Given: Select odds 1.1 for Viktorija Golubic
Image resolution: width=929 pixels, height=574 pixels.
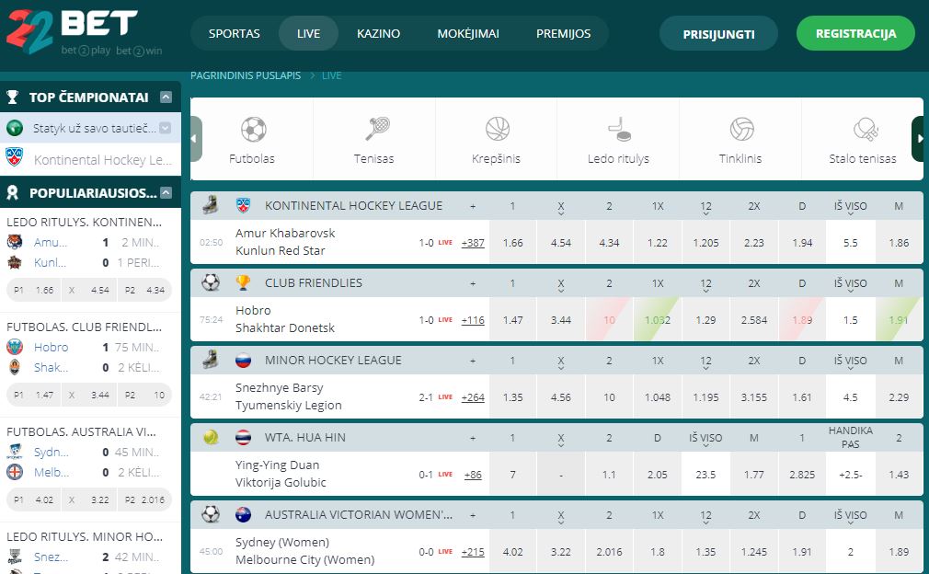Looking at the screenshot, I should click(609, 475).
